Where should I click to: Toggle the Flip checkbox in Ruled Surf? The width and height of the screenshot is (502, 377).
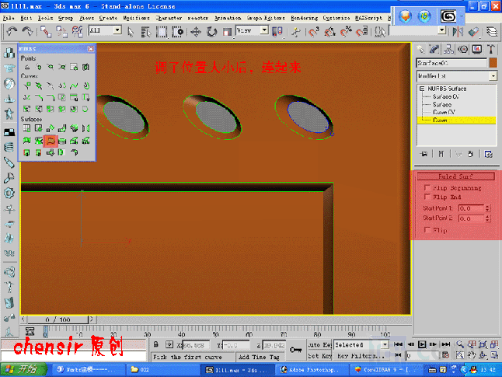click(427, 229)
